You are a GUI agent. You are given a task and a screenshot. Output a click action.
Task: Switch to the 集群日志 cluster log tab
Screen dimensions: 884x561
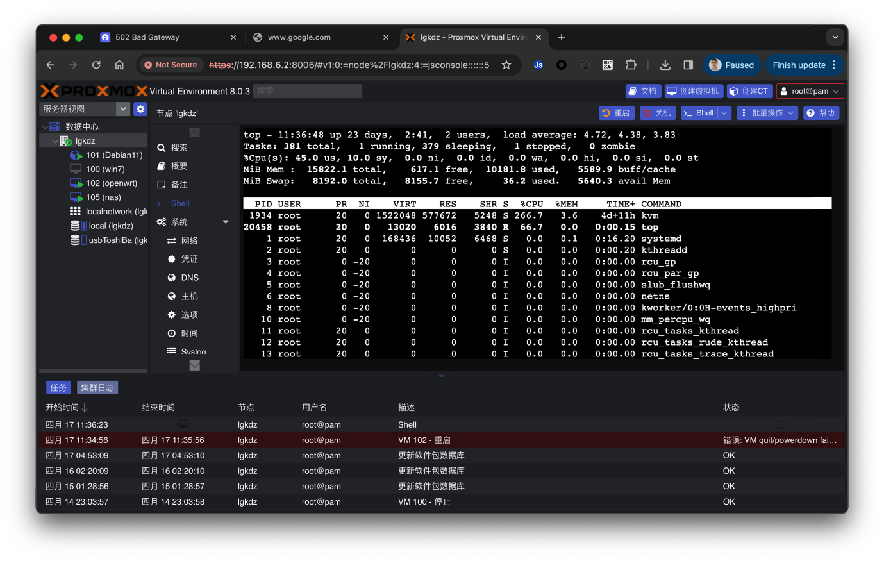[97, 388]
